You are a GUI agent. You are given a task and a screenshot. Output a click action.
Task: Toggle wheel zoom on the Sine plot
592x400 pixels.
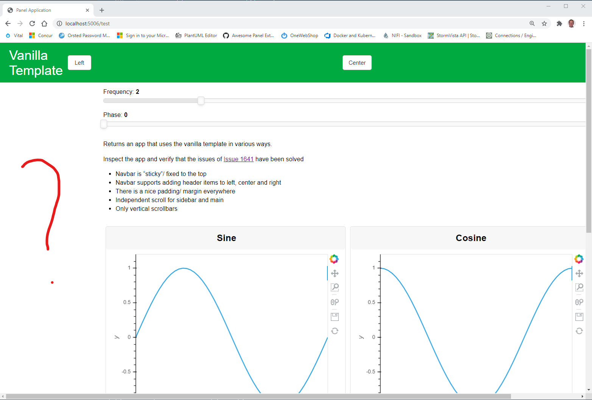(334, 302)
